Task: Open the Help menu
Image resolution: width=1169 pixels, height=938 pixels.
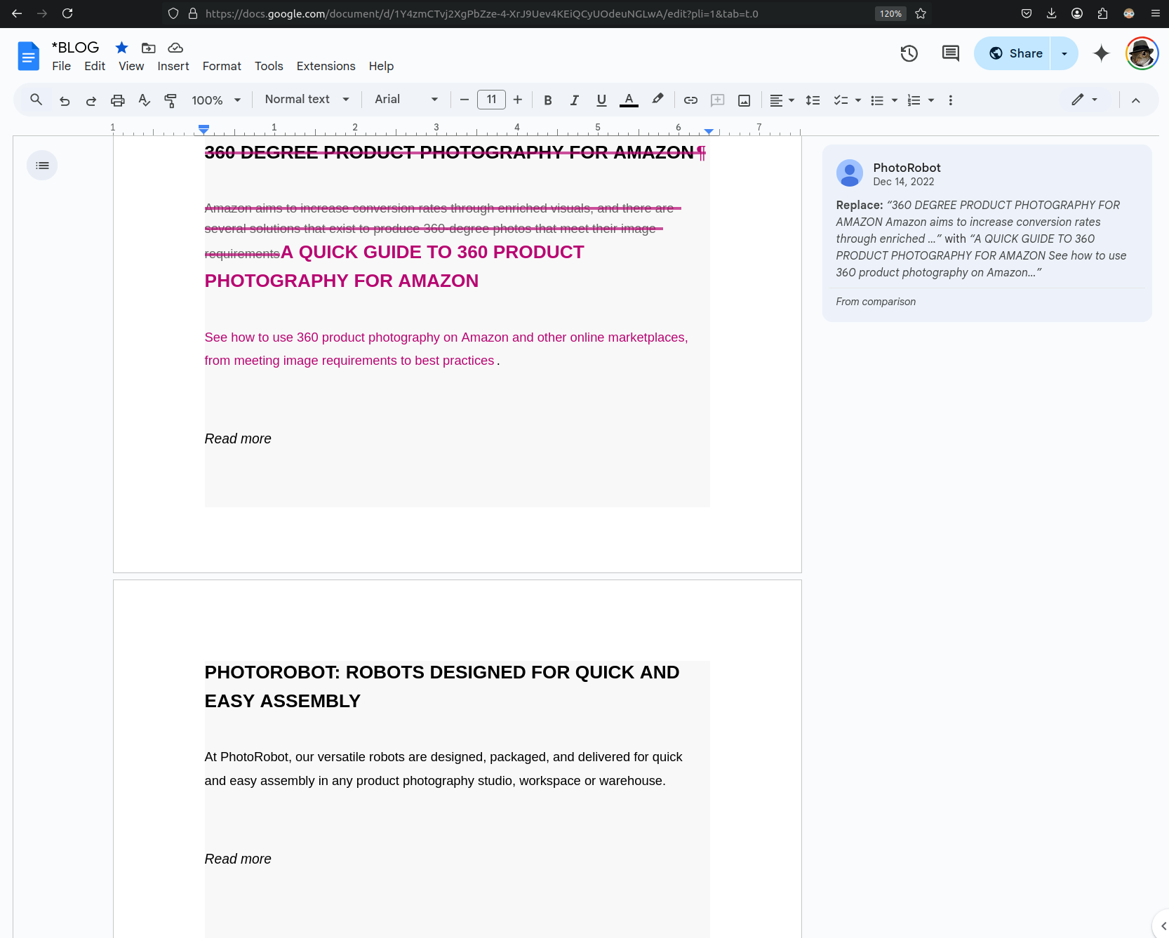Action: (381, 66)
